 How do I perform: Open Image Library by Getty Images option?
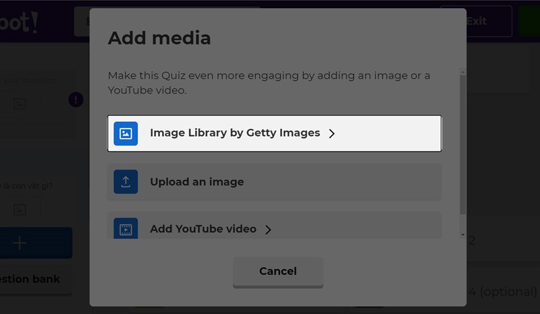tap(274, 133)
